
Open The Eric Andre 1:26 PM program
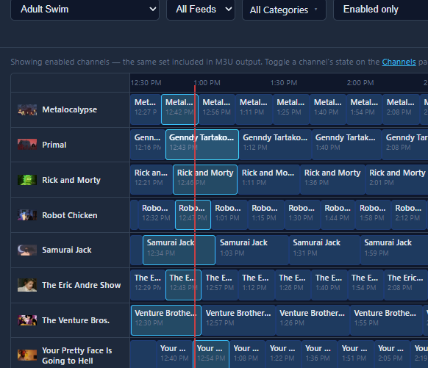(293, 285)
